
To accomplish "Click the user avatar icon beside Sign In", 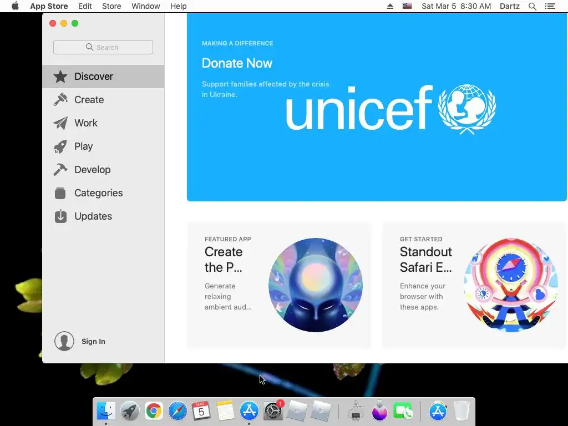I will point(64,341).
